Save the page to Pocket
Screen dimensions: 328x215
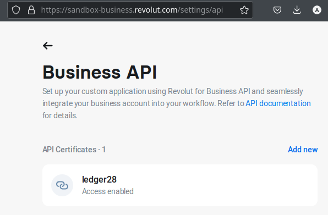[277, 10]
